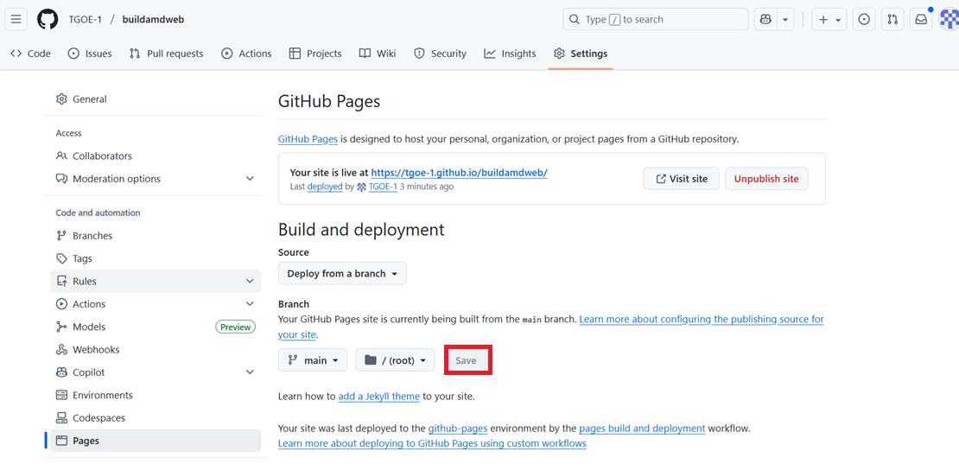This screenshot has width=959, height=470.
Task: Click the user avatar icon
Action: [949, 19]
